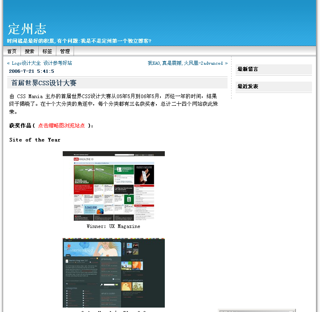Go to the 首页 tab

(12, 51)
